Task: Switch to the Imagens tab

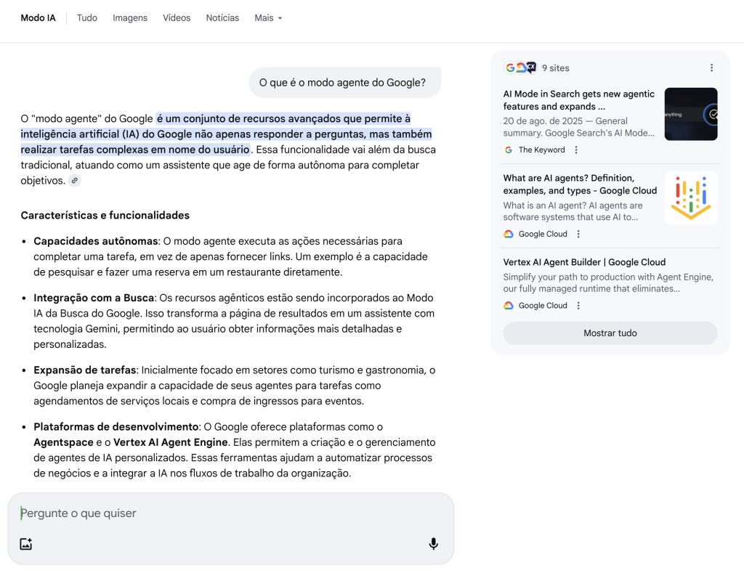Action: (x=130, y=17)
